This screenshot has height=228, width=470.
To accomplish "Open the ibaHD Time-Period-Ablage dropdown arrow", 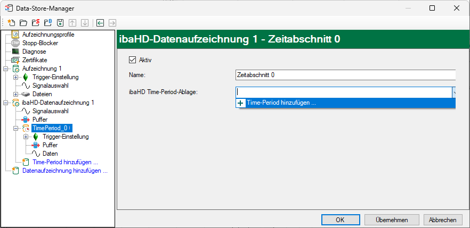I will click(x=453, y=92).
